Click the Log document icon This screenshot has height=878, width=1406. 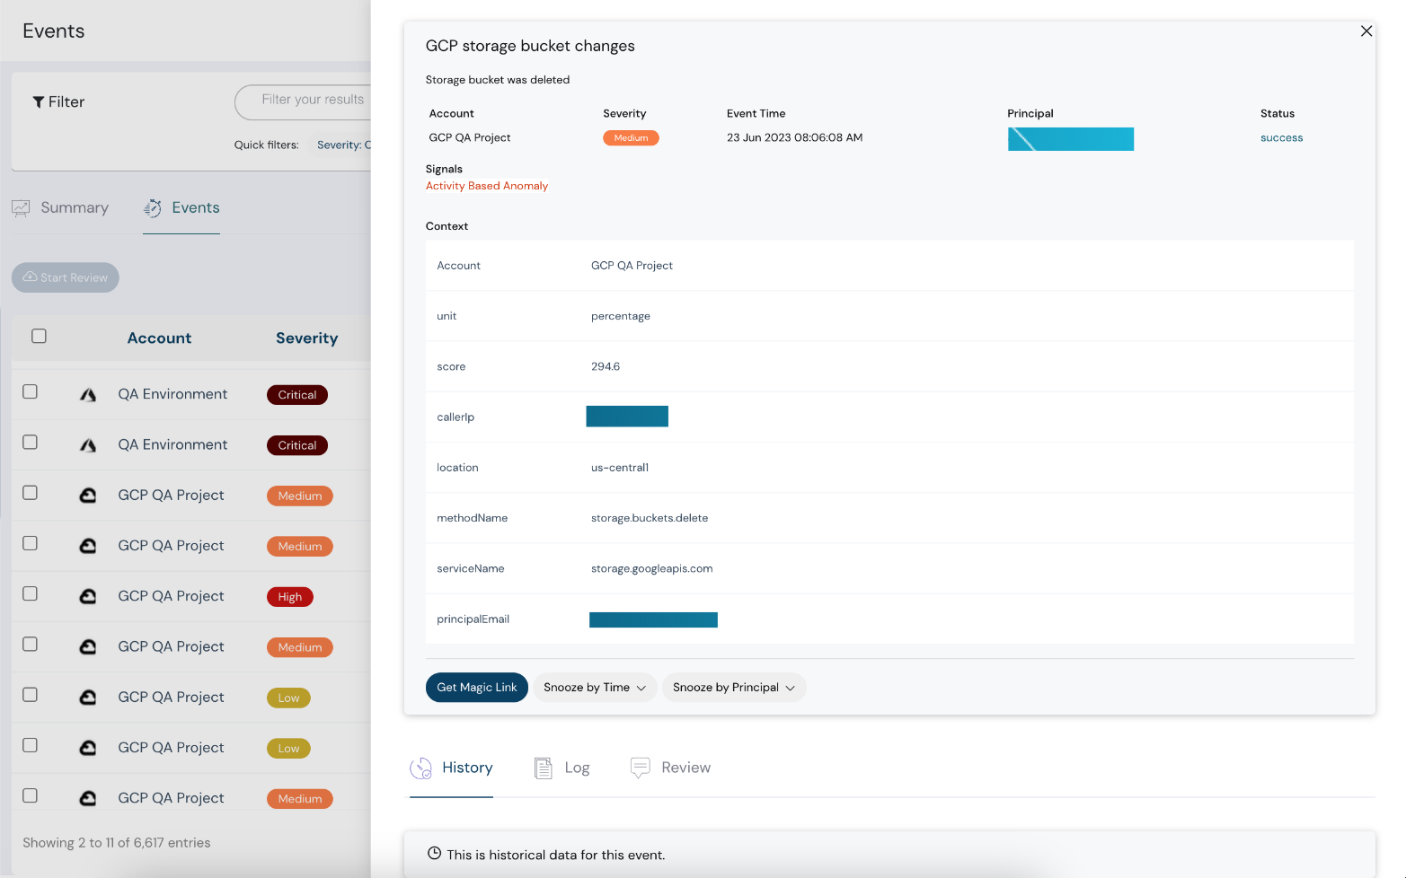(x=543, y=768)
